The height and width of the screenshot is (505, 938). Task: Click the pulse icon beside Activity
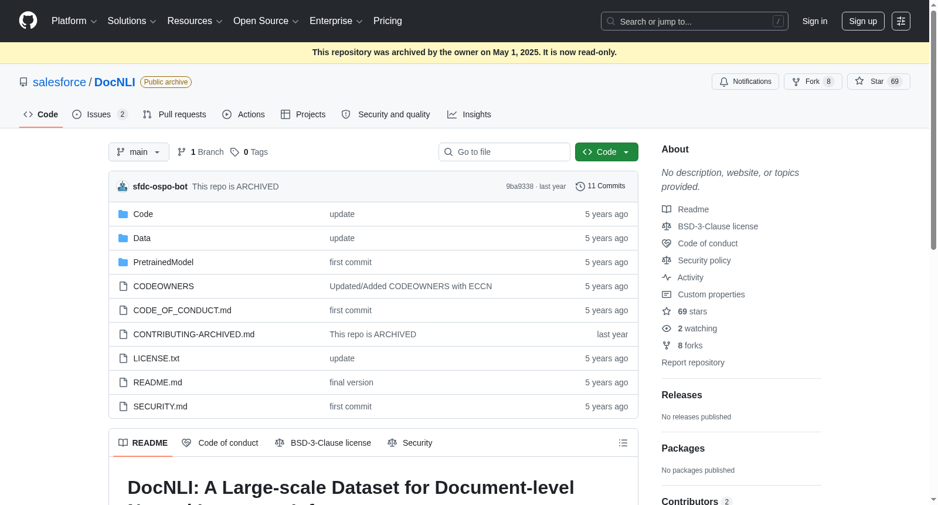click(667, 277)
